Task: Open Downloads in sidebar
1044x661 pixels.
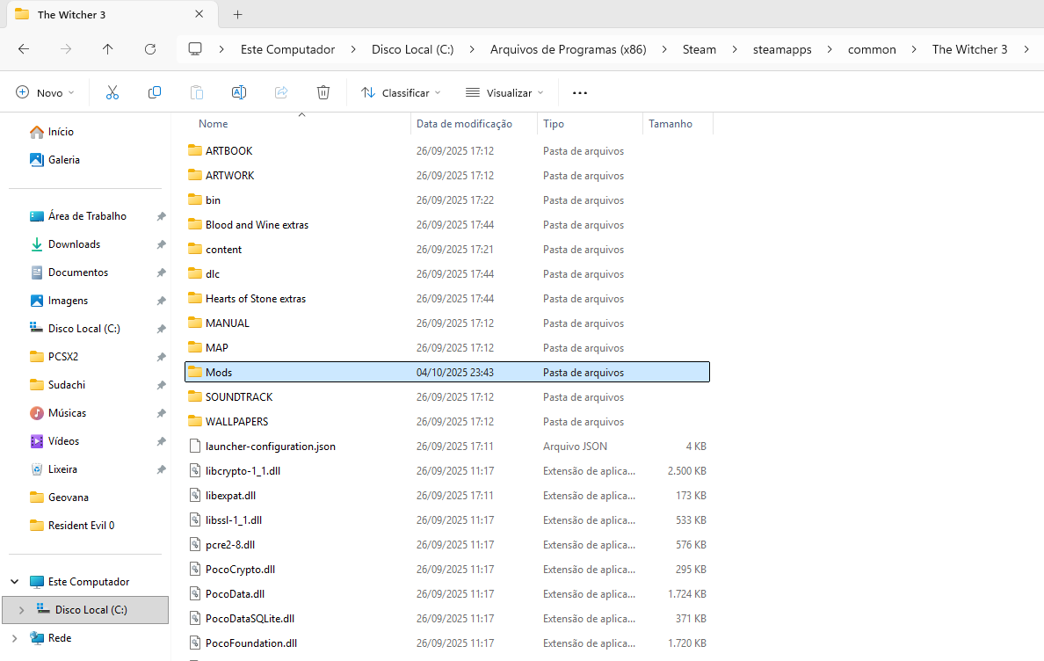Action: 65,244
